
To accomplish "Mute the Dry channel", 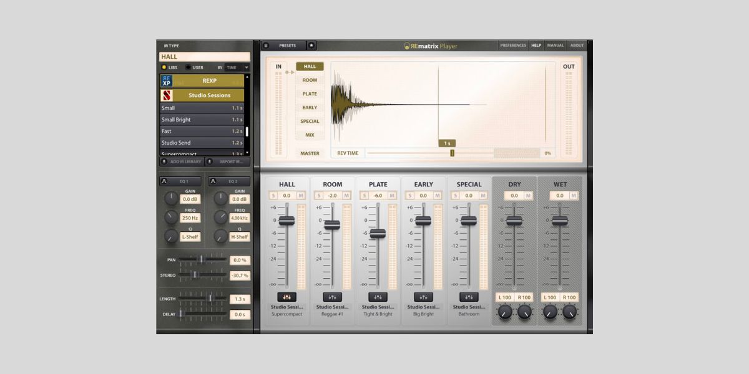I will click(528, 196).
